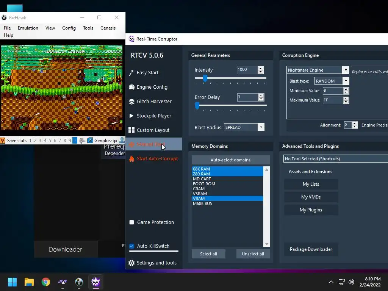Open the Windows Start menu
The height and width of the screenshot is (291, 388).
[x=12, y=282]
